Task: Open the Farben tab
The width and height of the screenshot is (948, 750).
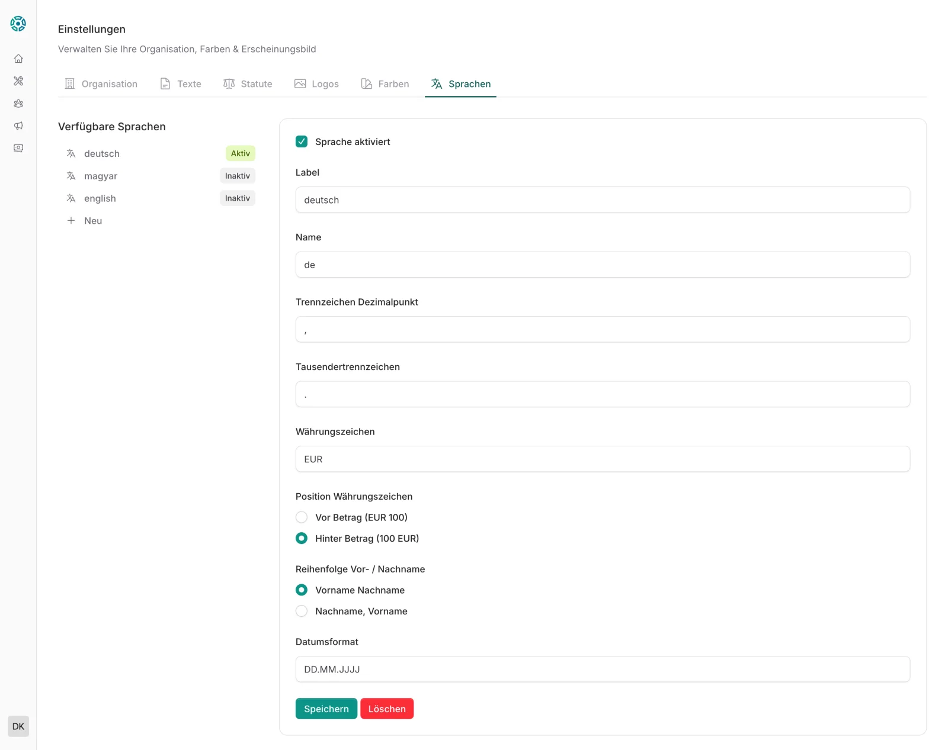Action: 385,84
